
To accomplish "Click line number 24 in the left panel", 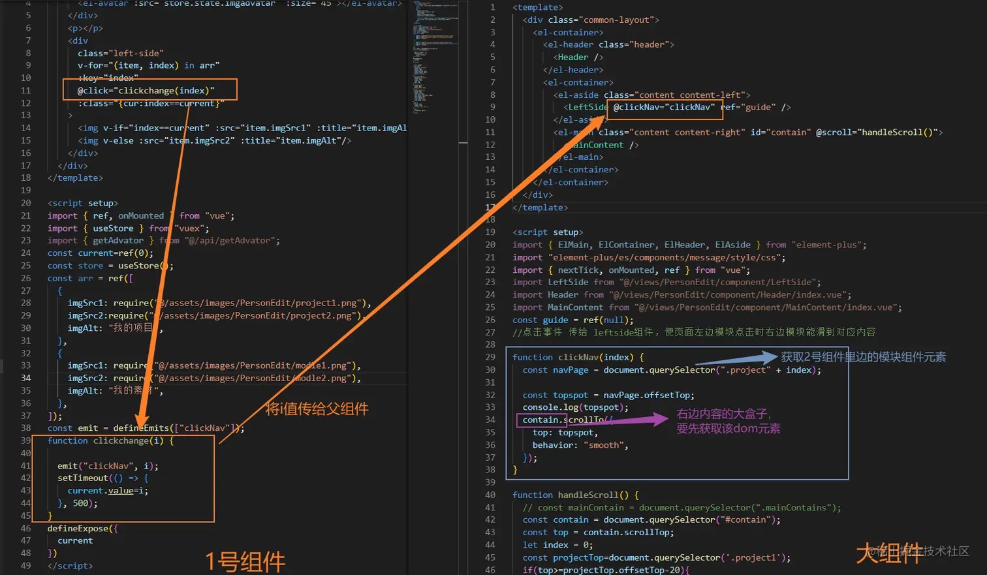I will point(25,253).
